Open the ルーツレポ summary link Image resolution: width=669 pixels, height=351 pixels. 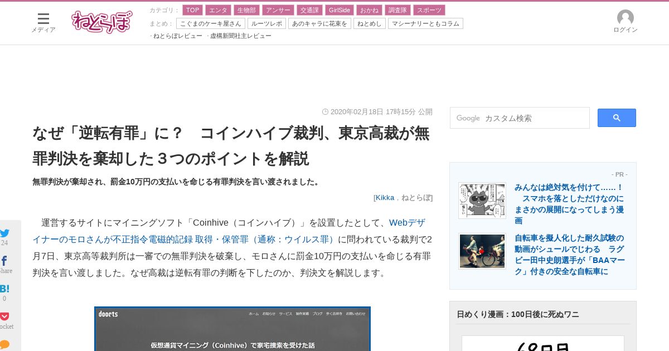pyautogui.click(x=266, y=23)
